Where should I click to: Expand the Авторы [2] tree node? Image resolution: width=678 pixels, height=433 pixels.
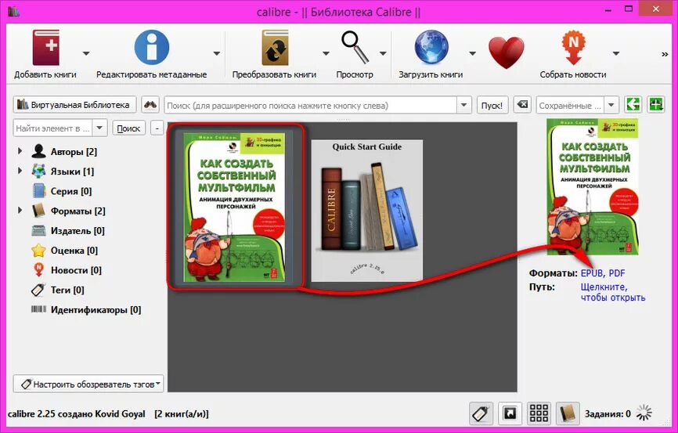coord(20,151)
